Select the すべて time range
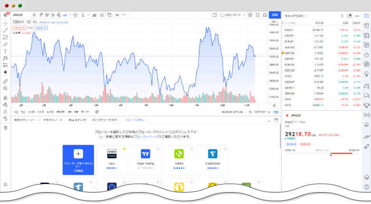The width and height of the screenshot is (371, 204). pyautogui.click(x=85, y=112)
